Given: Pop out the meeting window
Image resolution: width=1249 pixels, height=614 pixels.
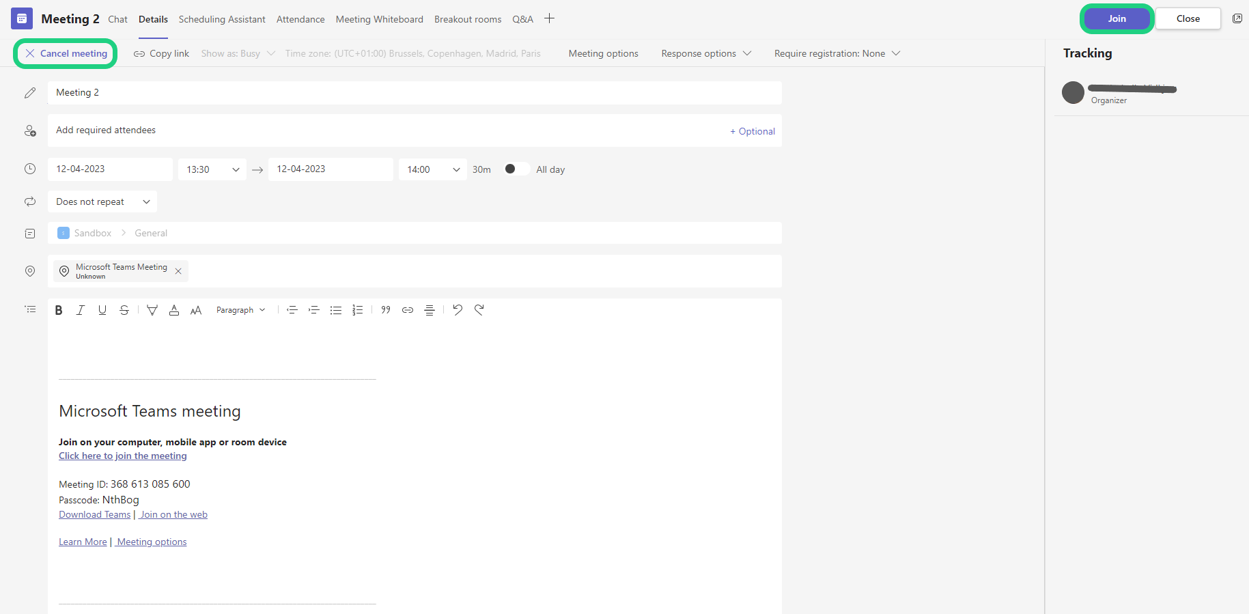Looking at the screenshot, I should (1237, 18).
